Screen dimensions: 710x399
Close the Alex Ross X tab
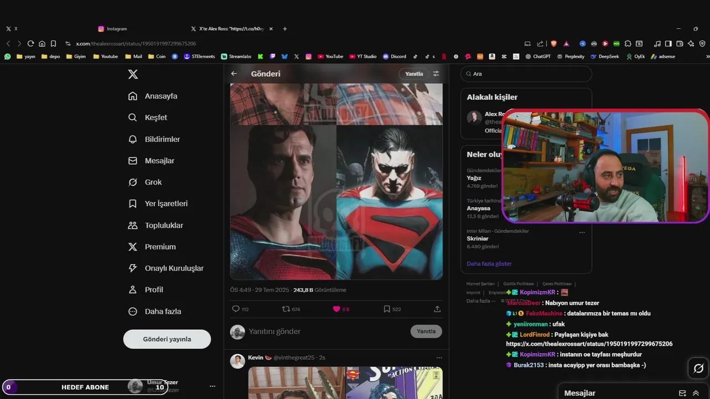[x=272, y=29]
